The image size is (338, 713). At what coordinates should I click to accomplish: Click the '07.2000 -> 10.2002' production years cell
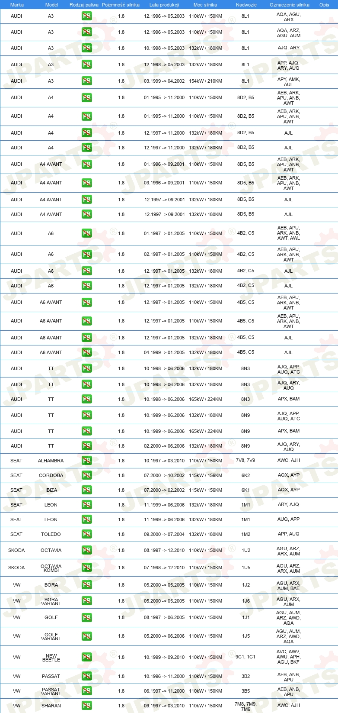pyautogui.click(x=164, y=475)
